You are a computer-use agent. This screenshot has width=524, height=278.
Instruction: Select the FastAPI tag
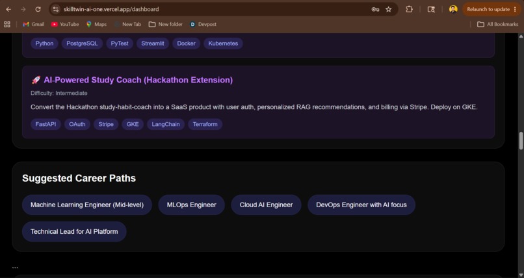46,124
